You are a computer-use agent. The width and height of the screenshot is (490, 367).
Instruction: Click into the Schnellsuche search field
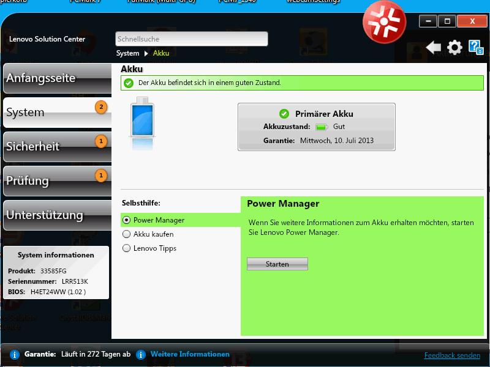coord(191,39)
